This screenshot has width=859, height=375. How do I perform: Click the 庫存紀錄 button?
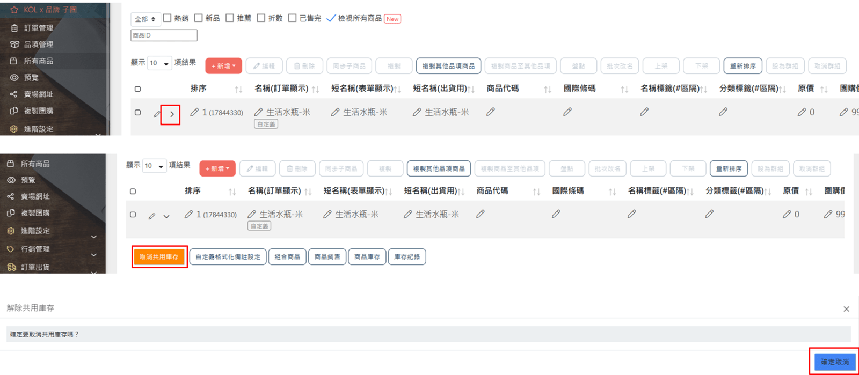point(406,257)
